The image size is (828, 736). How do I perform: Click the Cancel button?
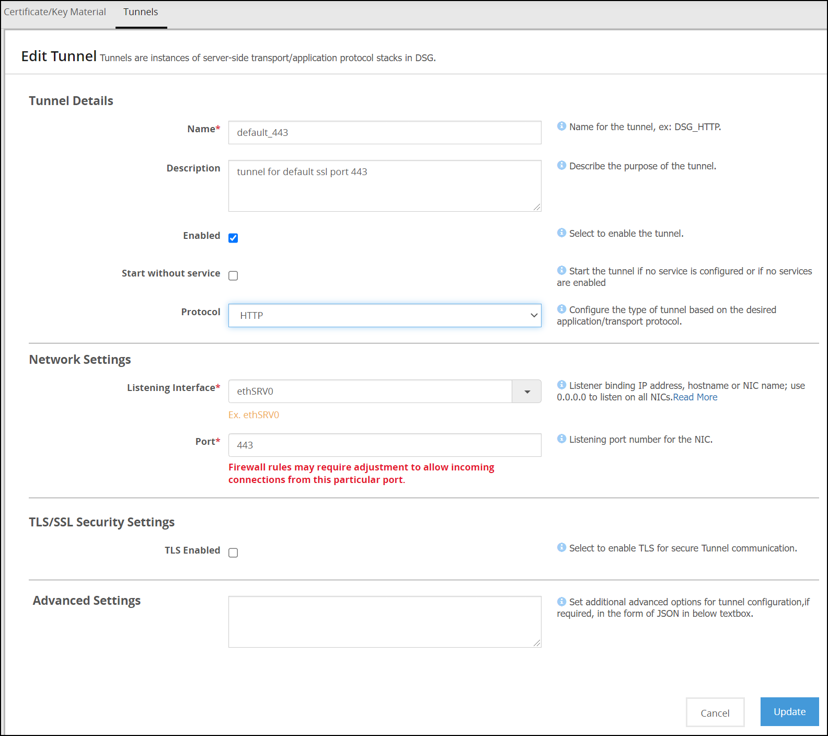point(715,712)
